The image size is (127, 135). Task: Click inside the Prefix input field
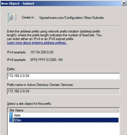point(63,76)
